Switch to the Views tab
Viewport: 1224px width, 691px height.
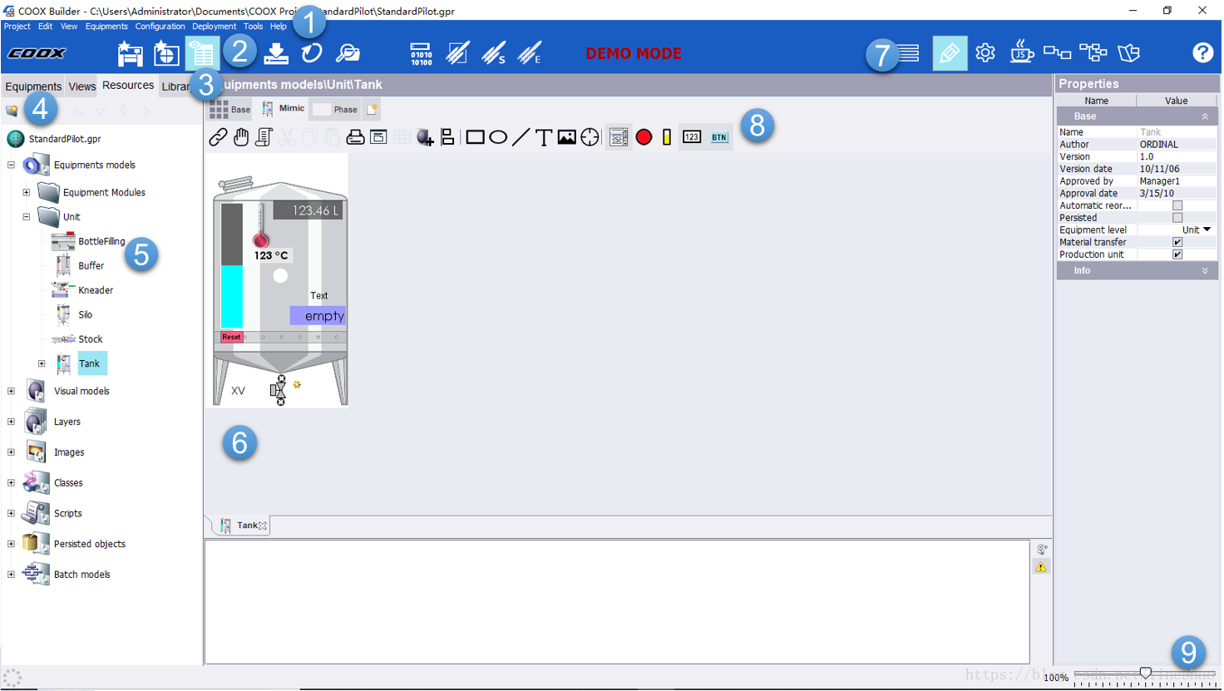81,85
